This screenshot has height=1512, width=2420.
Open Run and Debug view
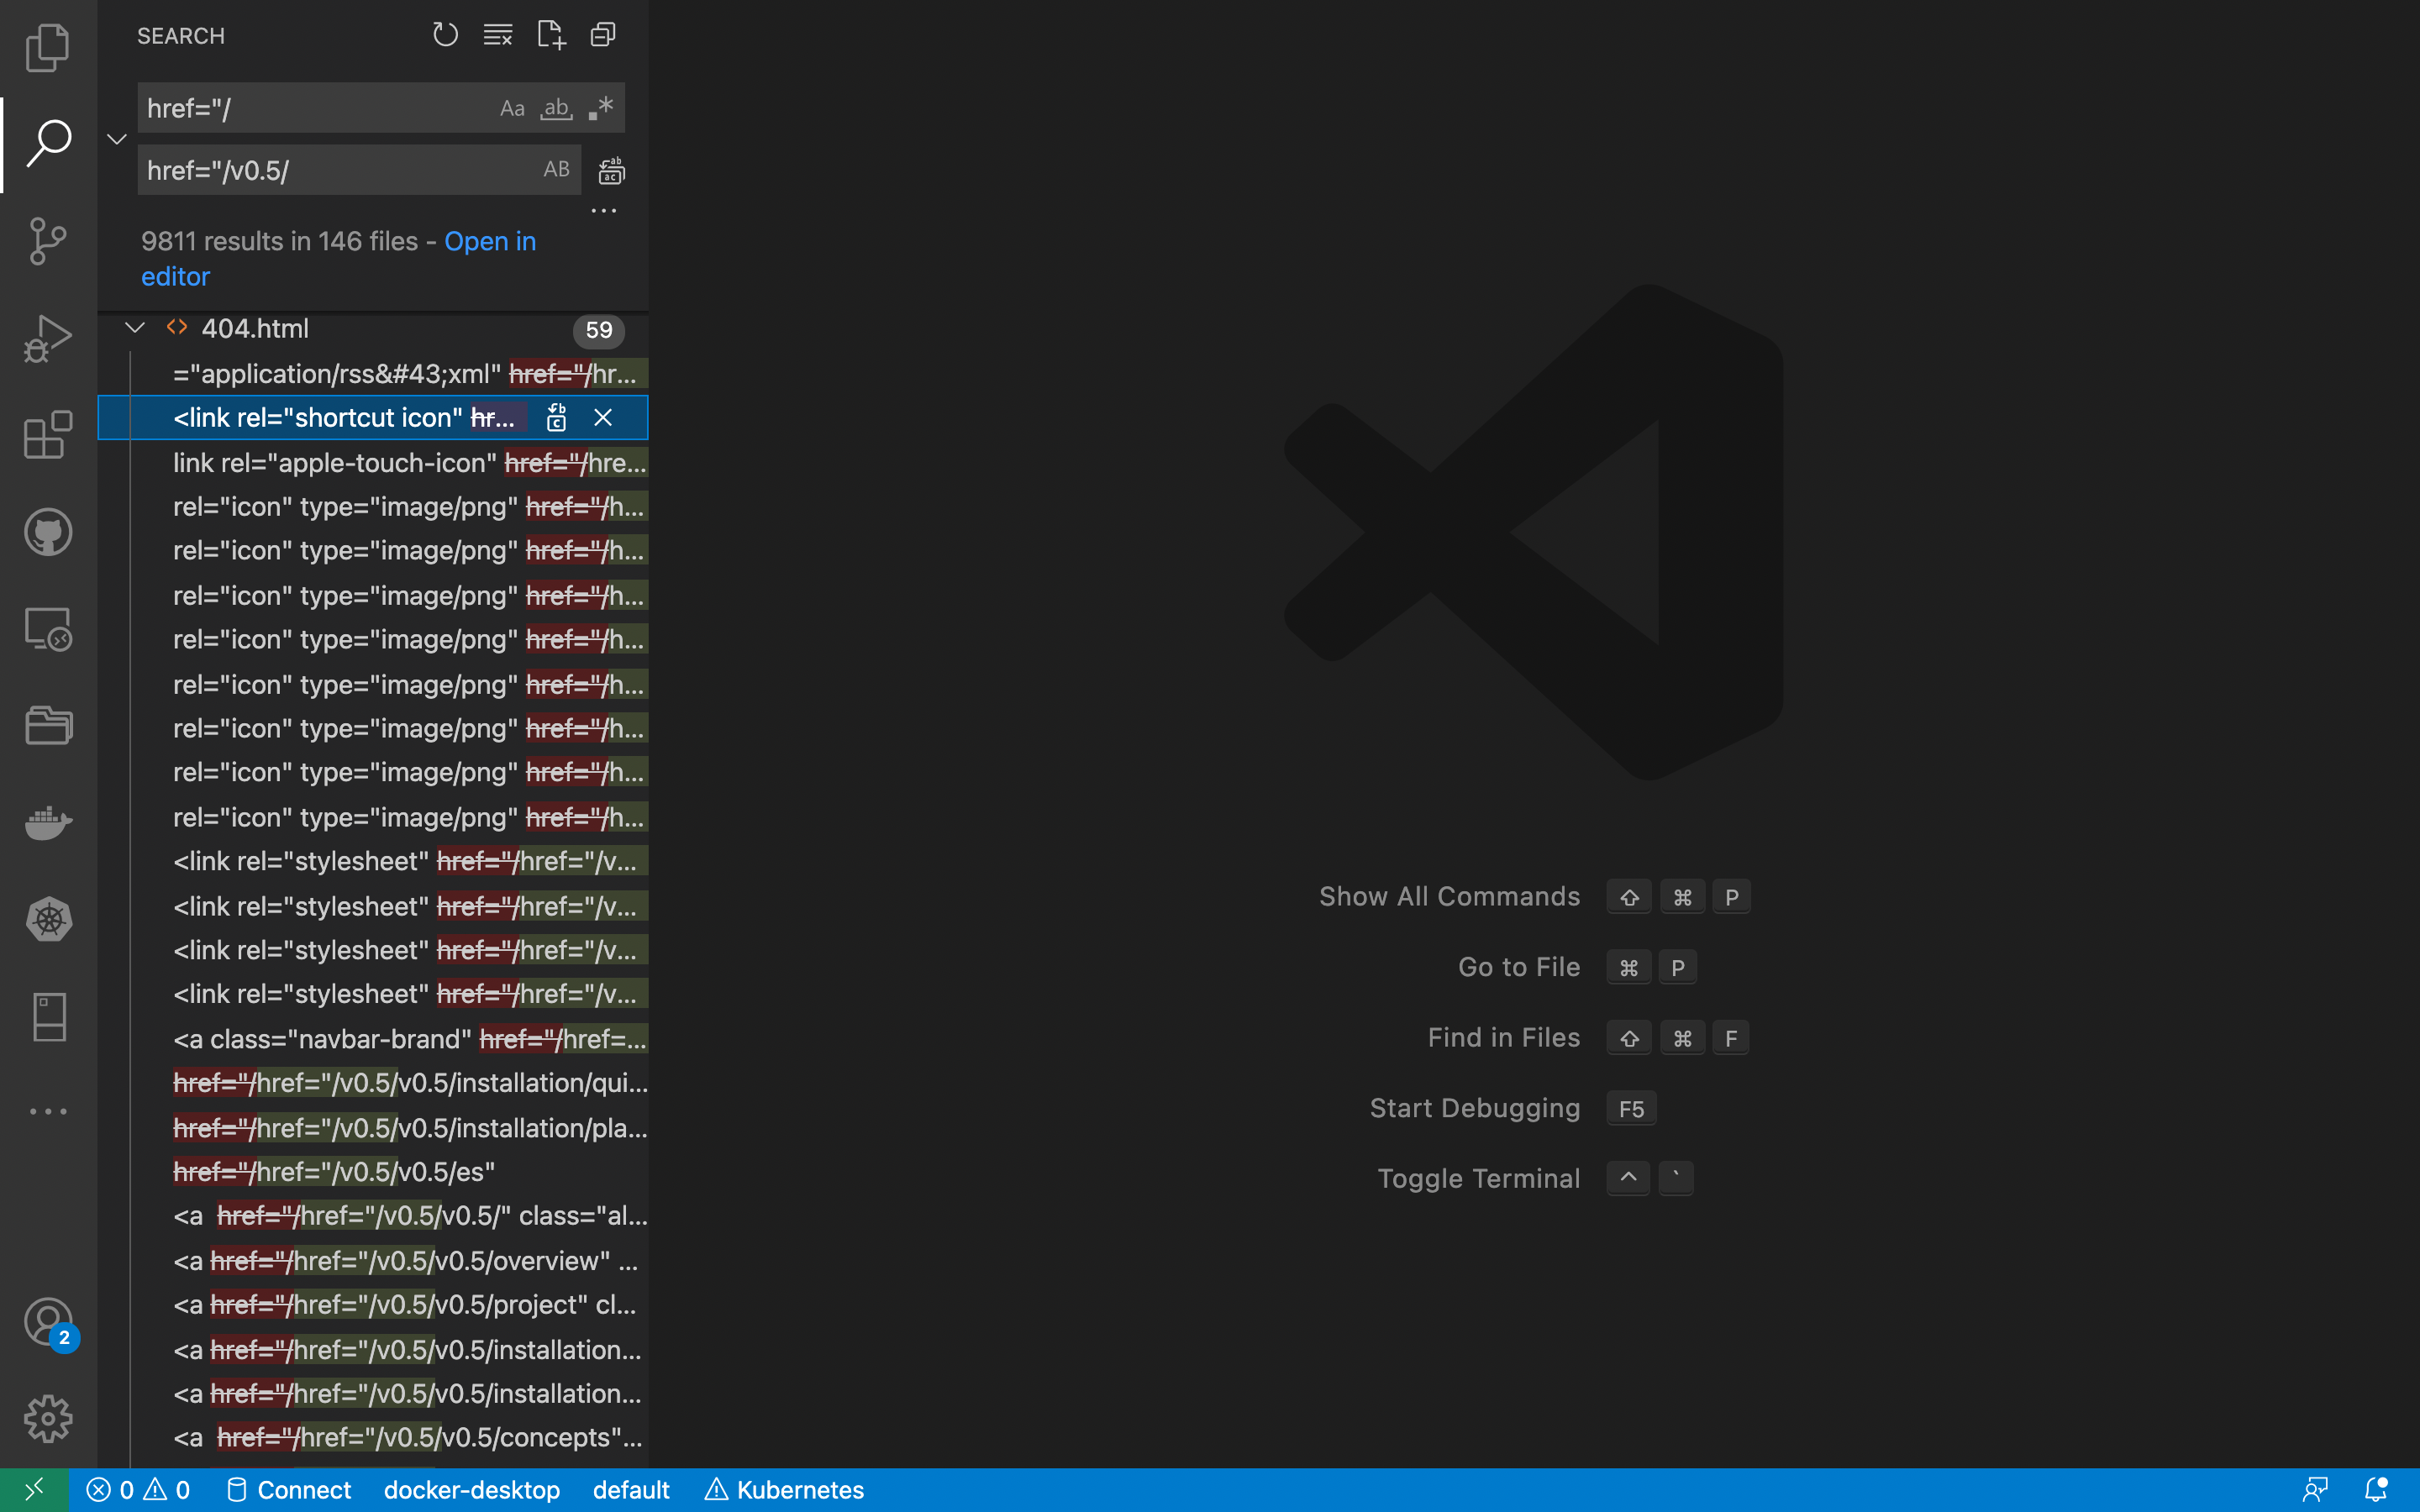pos(48,338)
